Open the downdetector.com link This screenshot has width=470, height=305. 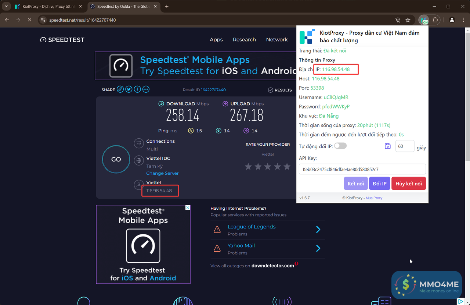click(273, 266)
